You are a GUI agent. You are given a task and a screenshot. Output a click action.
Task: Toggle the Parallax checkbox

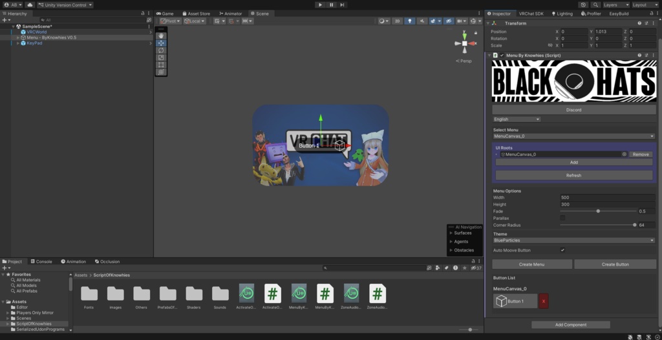[x=562, y=218]
